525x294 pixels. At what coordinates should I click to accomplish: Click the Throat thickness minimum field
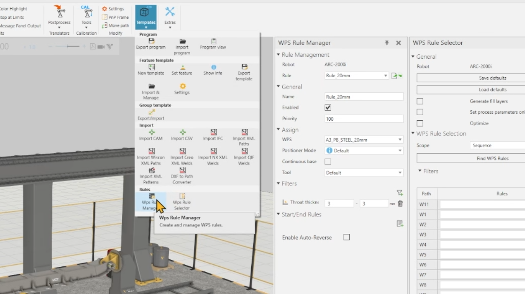coord(339,203)
